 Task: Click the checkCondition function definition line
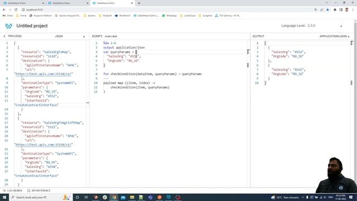click(152, 74)
